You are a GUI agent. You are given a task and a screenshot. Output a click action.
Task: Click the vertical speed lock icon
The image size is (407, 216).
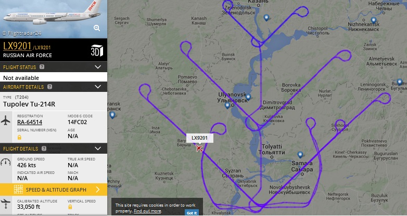(x=70, y=207)
